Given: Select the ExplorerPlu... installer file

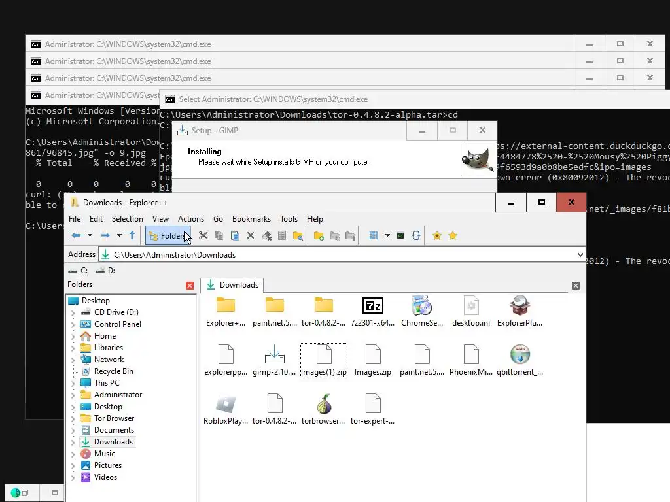Looking at the screenshot, I should [520, 311].
